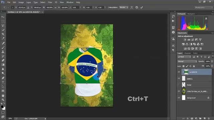Image resolution: width=214 pixels, height=120 pixels.
Task: Toggle the maintain aspect ratio link
Action: [56, 7]
